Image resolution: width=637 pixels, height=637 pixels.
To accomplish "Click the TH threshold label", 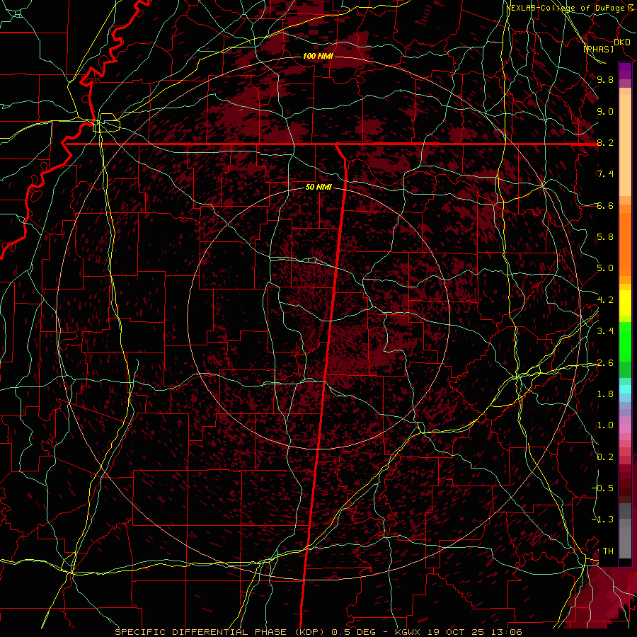I will [x=608, y=551].
